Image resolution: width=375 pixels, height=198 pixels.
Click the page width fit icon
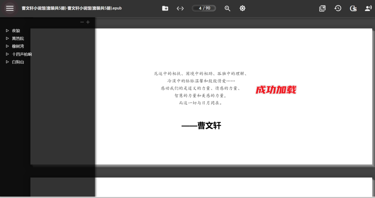[x=180, y=8]
